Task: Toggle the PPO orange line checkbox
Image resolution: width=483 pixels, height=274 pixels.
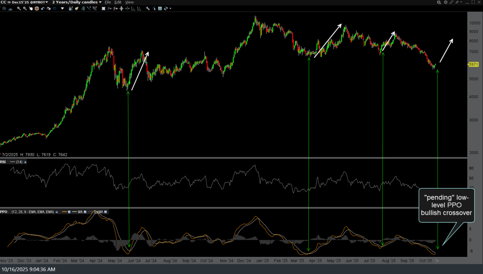Action: click(70, 212)
